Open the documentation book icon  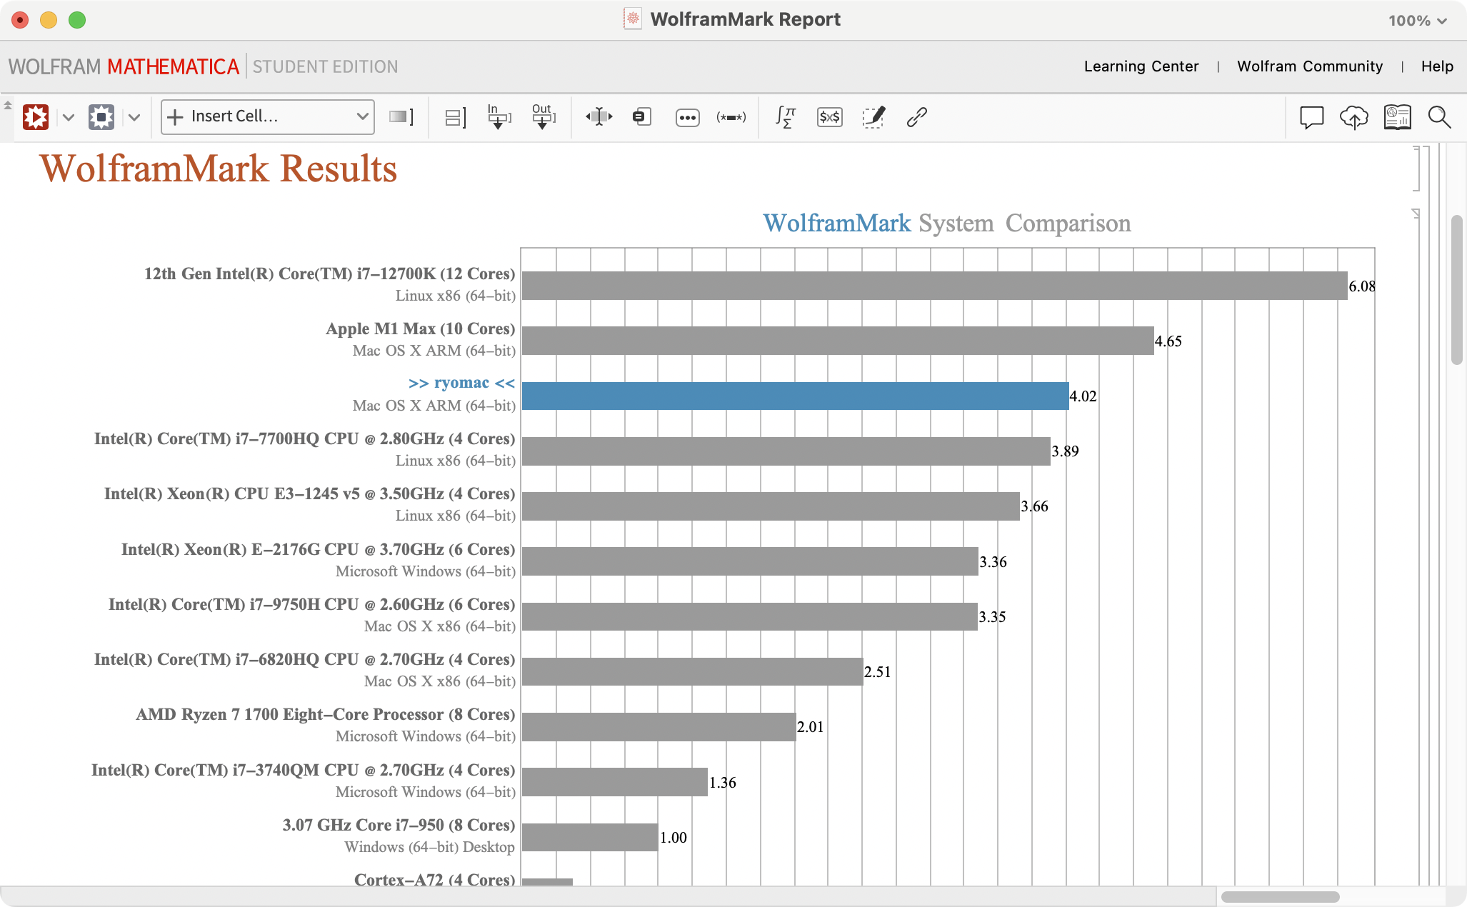tap(1397, 117)
